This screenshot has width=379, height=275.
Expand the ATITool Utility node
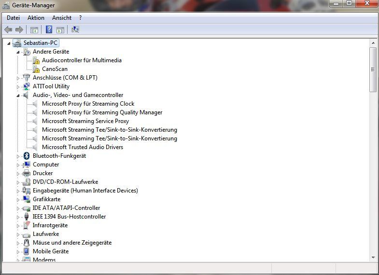pos(18,87)
